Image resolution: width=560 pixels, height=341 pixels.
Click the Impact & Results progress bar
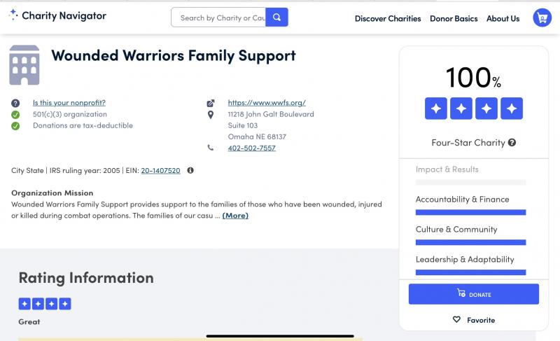tap(470, 182)
